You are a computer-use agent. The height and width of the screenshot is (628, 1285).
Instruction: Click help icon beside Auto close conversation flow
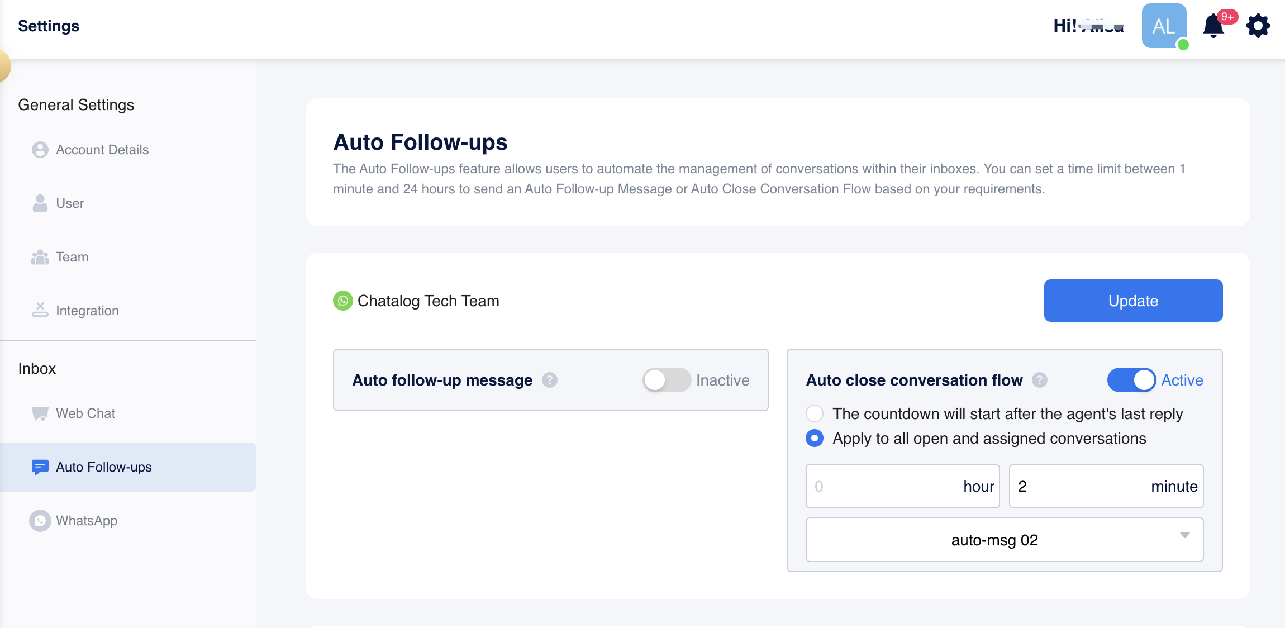tap(1039, 380)
